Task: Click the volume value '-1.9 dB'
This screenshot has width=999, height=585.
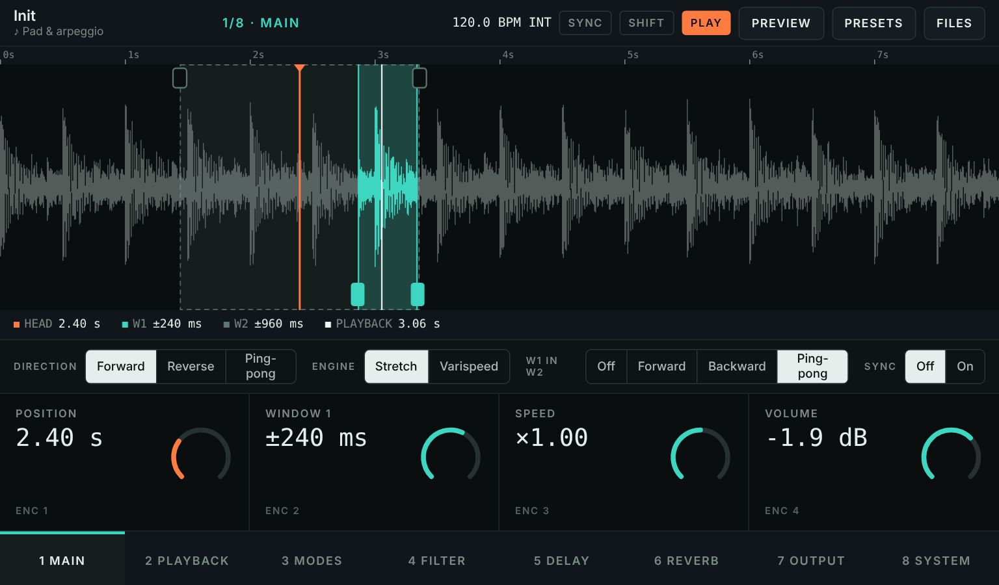Action: point(816,437)
